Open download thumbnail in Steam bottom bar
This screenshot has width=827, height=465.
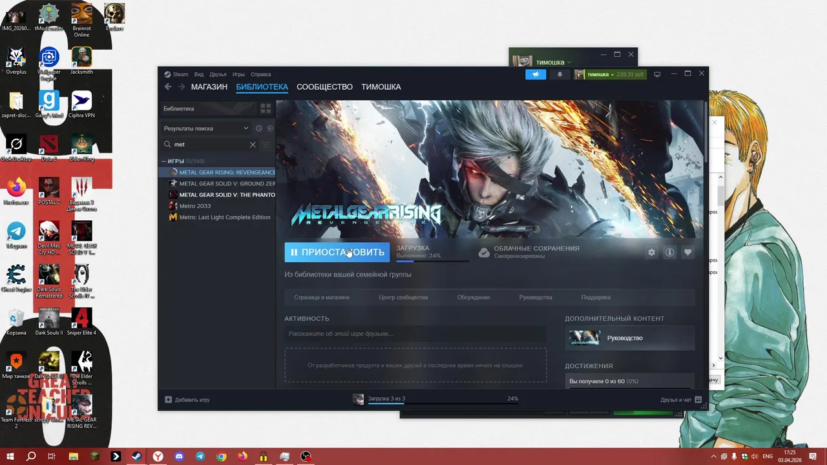click(359, 399)
